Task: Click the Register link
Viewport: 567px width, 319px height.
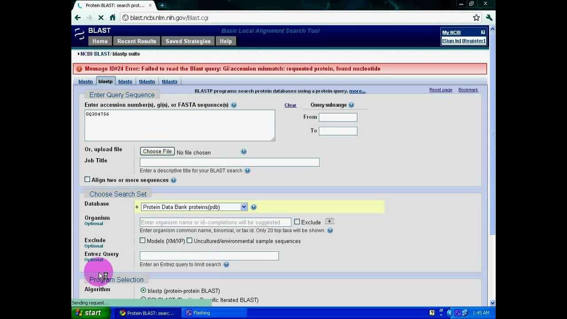Action: pyautogui.click(x=474, y=41)
